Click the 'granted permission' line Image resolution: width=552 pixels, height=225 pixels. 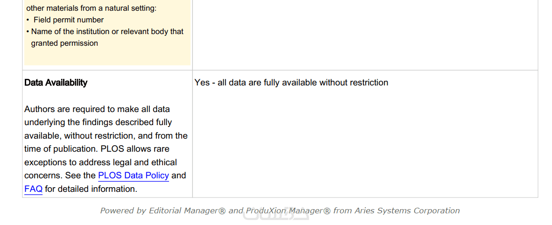(64, 43)
